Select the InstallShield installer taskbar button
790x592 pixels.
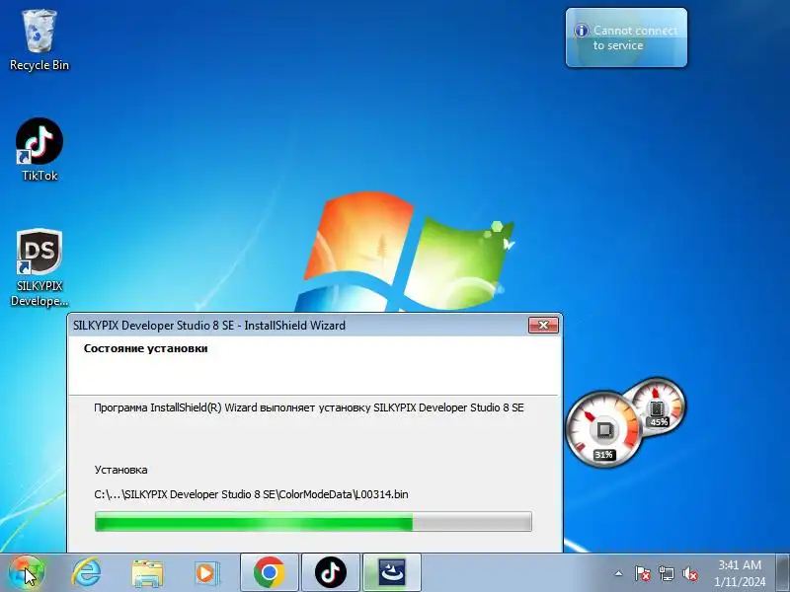pyautogui.click(x=392, y=572)
